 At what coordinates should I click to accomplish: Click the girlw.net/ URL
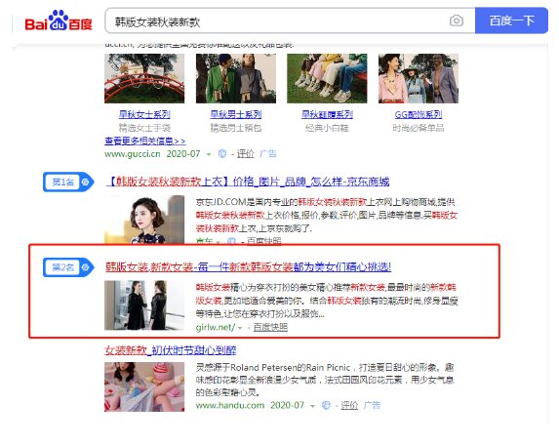[x=216, y=327]
